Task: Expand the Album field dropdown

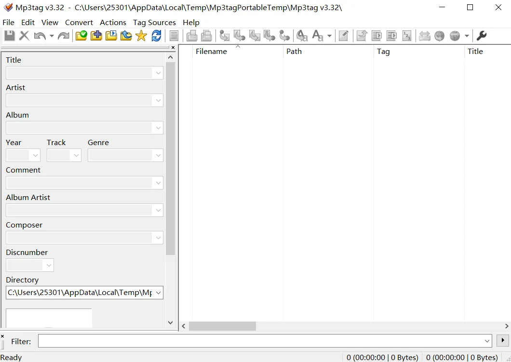Action: click(x=158, y=128)
